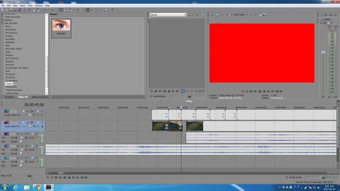Mute video track 1
Image resolution: width=340 pixels, height=191 pixels.
tap(38, 111)
